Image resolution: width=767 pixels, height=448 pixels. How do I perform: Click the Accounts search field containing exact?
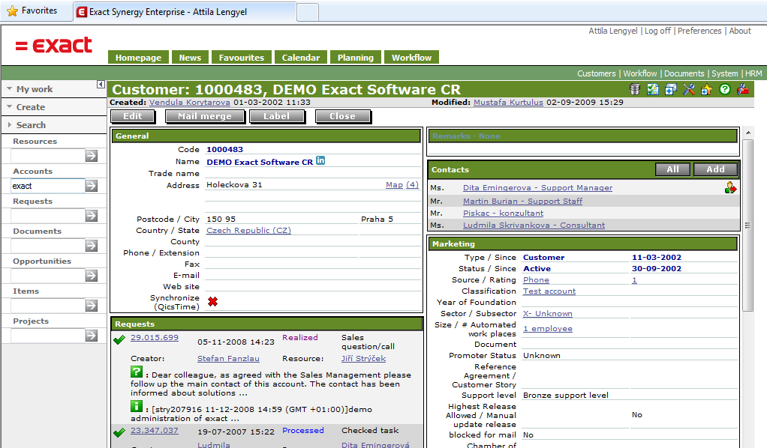coord(47,186)
